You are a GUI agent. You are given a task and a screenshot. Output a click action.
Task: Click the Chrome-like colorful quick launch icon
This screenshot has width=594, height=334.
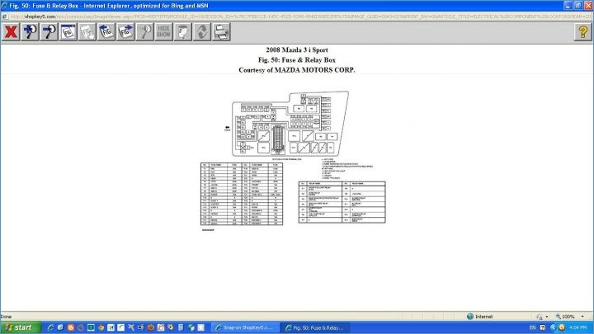tap(101, 327)
